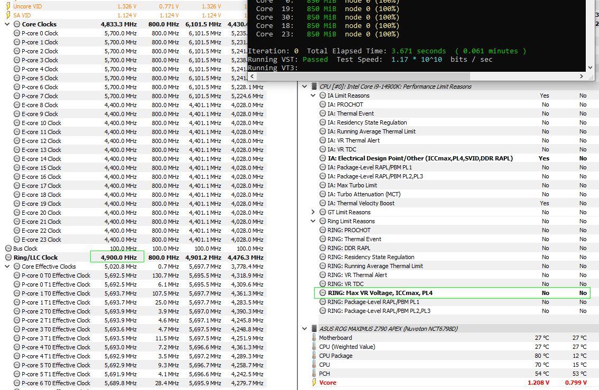
Task: Click the SA VID lightning bolt icon
Action: (8, 15)
